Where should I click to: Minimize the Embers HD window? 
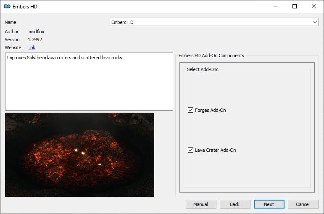(275, 6)
